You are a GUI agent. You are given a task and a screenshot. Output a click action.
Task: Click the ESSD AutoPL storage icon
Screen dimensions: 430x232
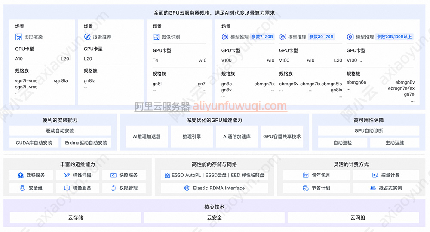(x=167, y=175)
